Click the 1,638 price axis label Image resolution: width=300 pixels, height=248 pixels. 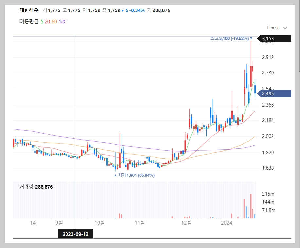[268, 168]
